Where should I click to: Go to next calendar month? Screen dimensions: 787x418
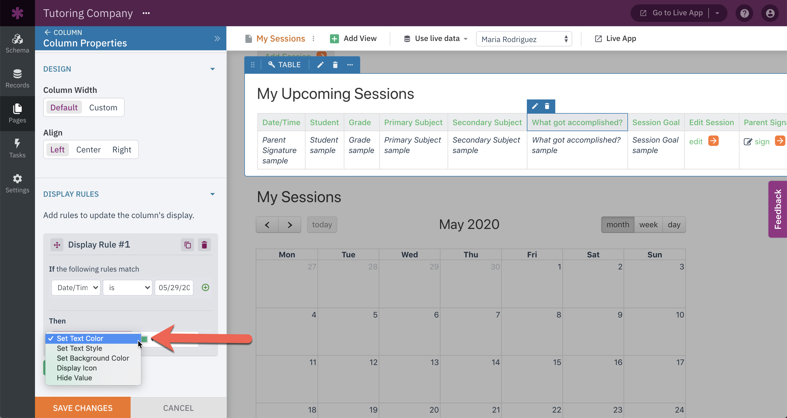coord(290,225)
